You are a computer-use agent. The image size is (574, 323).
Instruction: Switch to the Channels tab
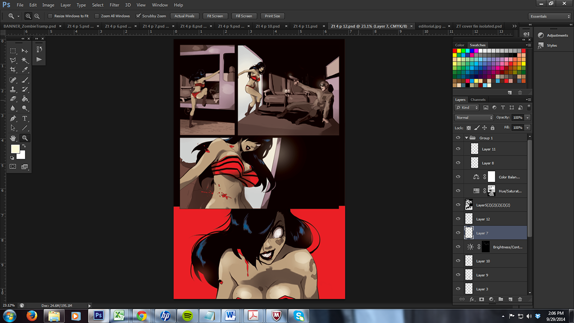(478, 100)
